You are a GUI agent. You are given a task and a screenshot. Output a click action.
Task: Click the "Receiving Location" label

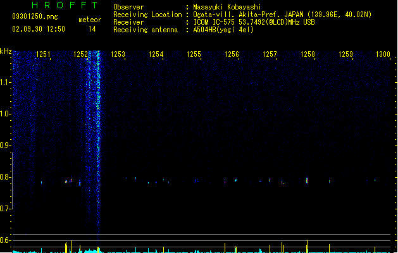tap(147, 15)
